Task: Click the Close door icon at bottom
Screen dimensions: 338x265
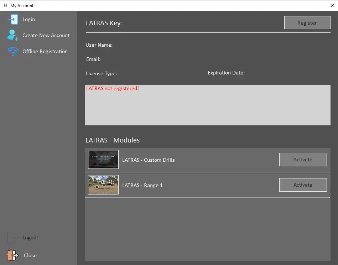Action: [13, 255]
